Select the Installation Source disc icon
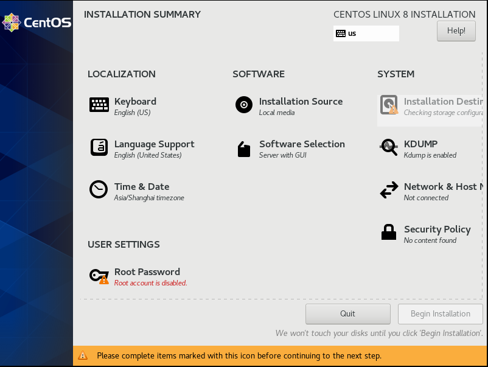This screenshot has width=488, height=367. pyautogui.click(x=244, y=105)
